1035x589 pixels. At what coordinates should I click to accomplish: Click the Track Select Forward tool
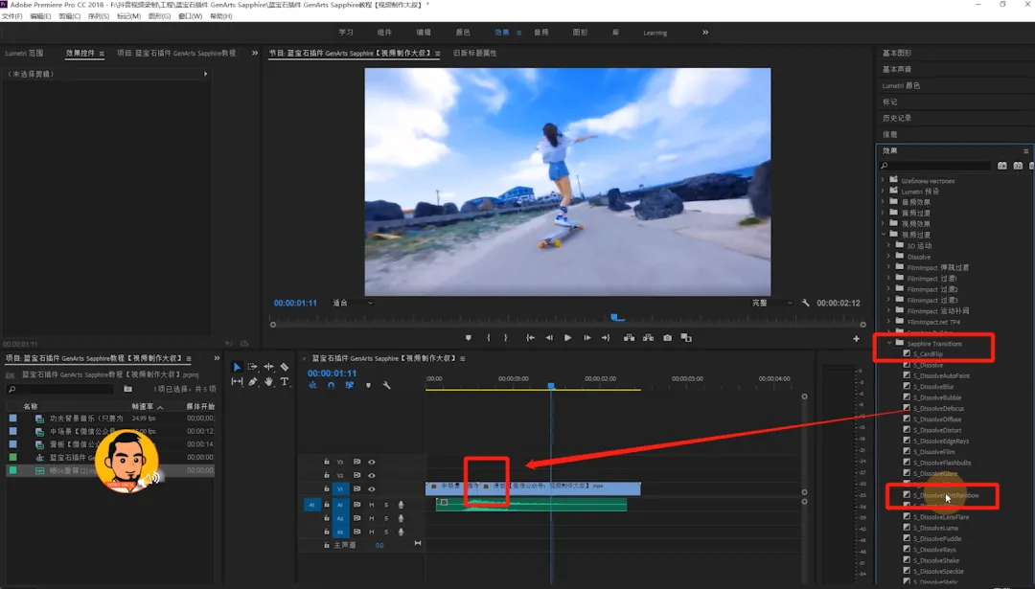(253, 367)
